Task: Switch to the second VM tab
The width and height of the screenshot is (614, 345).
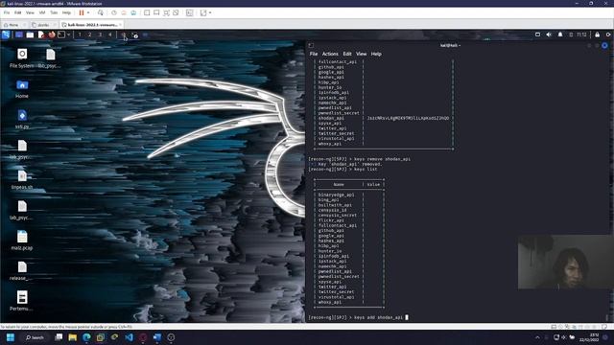Action: click(x=42, y=25)
